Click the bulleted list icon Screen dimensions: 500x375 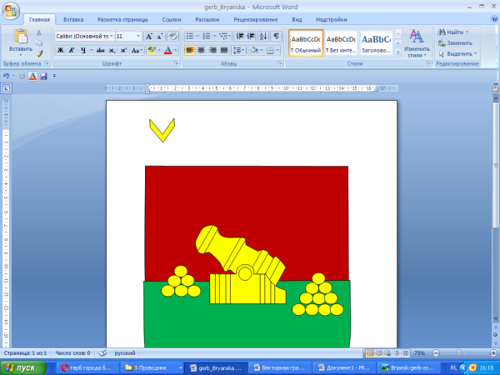click(190, 37)
